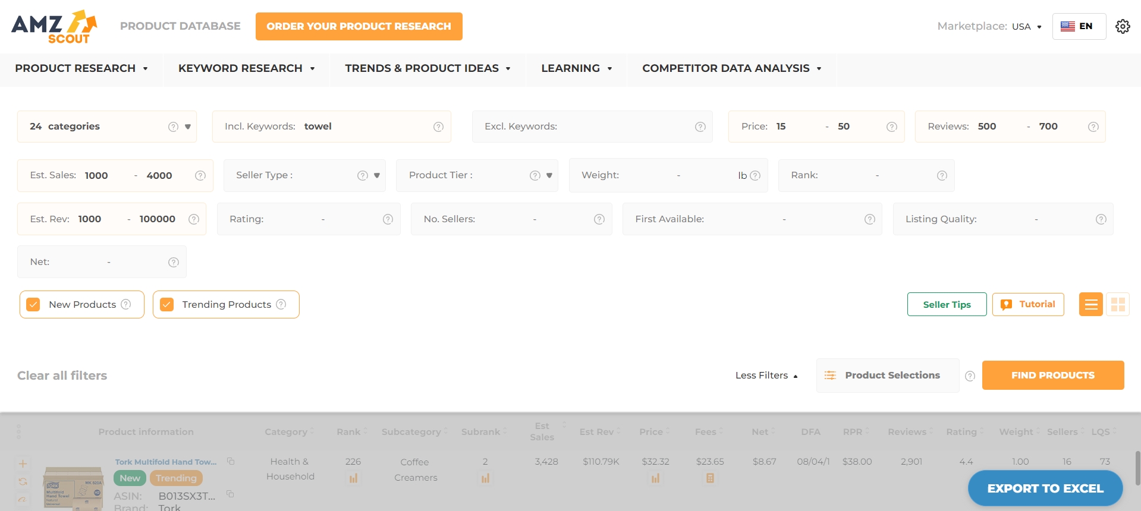
Task: Edit Est. Sales maximum 4000 field
Action: coord(159,176)
